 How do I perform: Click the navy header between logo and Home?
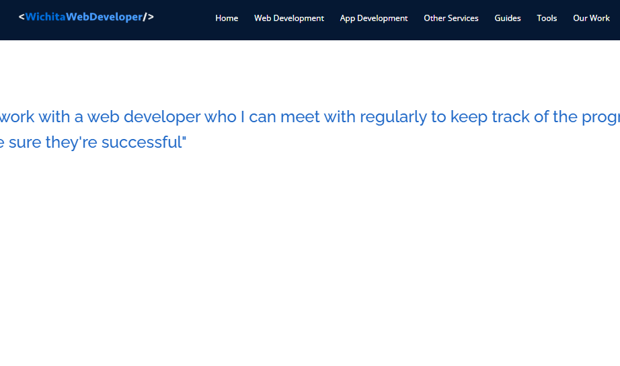183,19
